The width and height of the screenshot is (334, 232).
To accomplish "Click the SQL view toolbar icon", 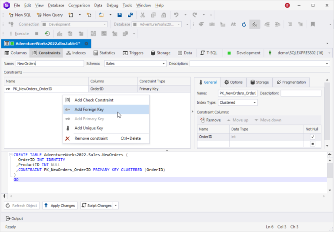I will coord(255,24).
